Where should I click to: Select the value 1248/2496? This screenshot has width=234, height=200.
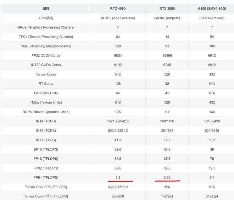coord(212,121)
